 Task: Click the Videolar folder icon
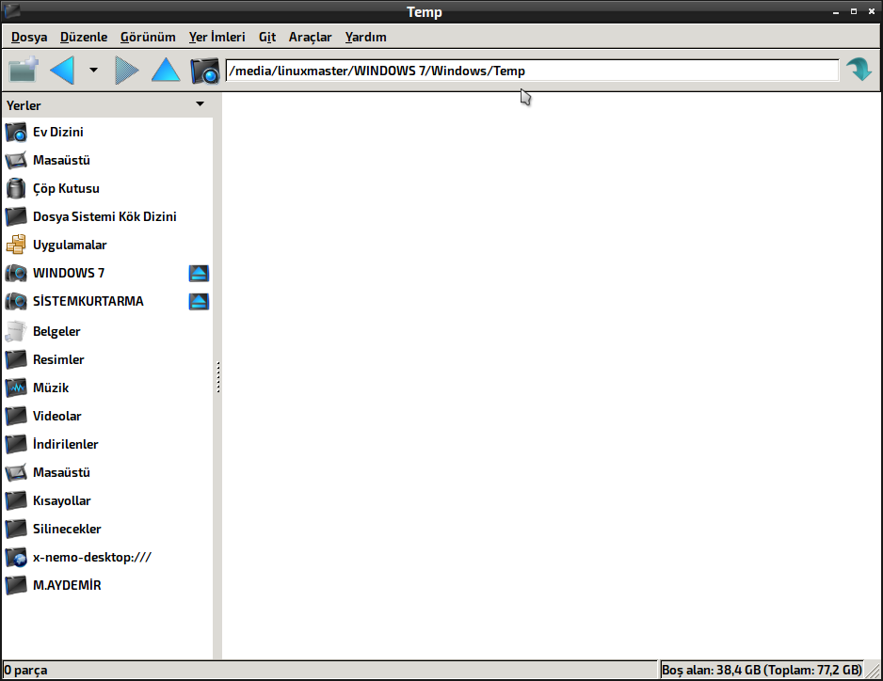[16, 416]
